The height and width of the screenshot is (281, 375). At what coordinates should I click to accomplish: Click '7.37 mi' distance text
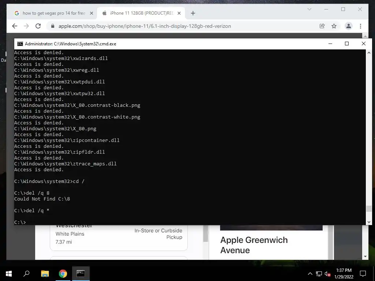tap(64, 242)
